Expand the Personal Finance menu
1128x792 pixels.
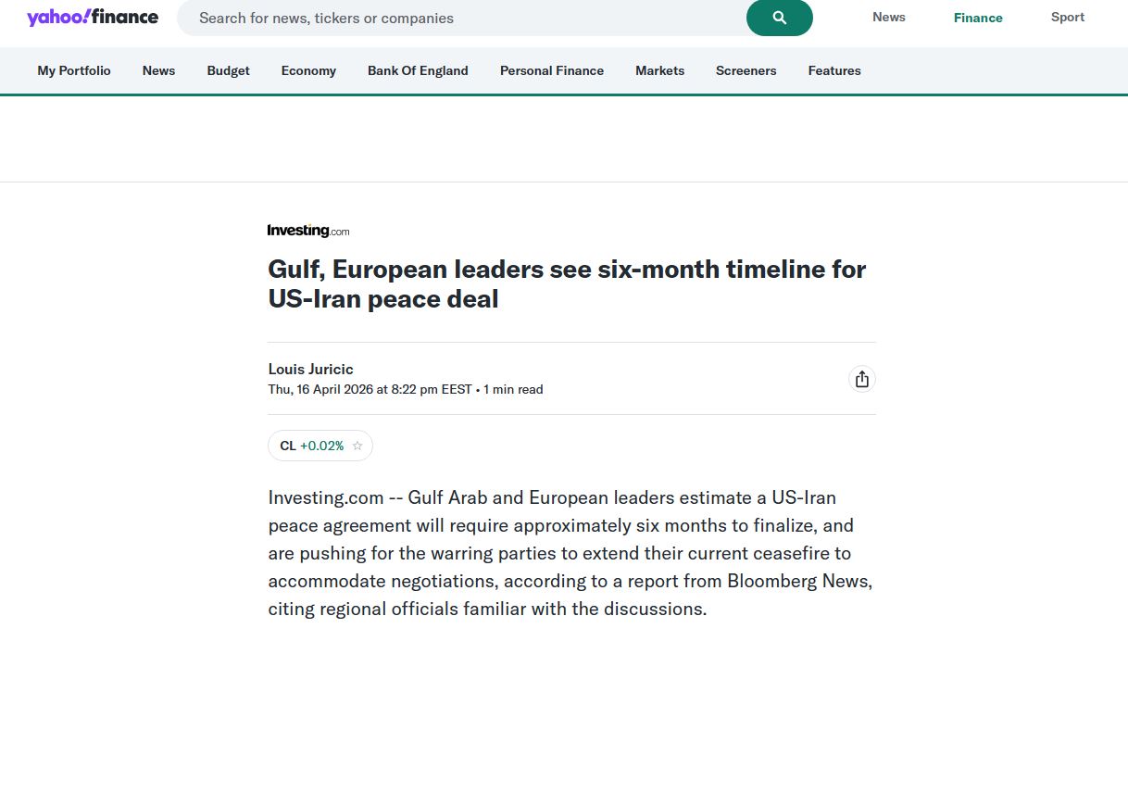[552, 70]
